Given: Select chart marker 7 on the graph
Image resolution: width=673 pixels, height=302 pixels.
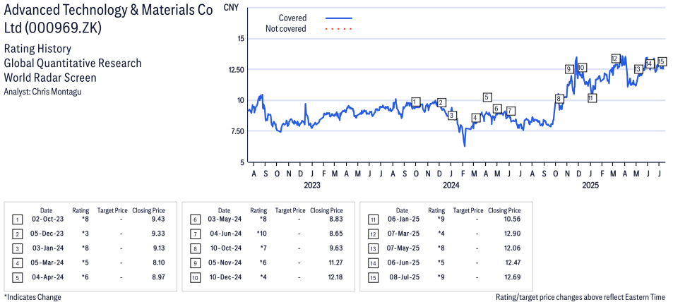Looking at the screenshot, I should pos(510,111).
